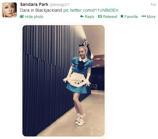The image size is (158, 139).
Task: Toggle the Favorite text label
Action: click(x=131, y=17)
